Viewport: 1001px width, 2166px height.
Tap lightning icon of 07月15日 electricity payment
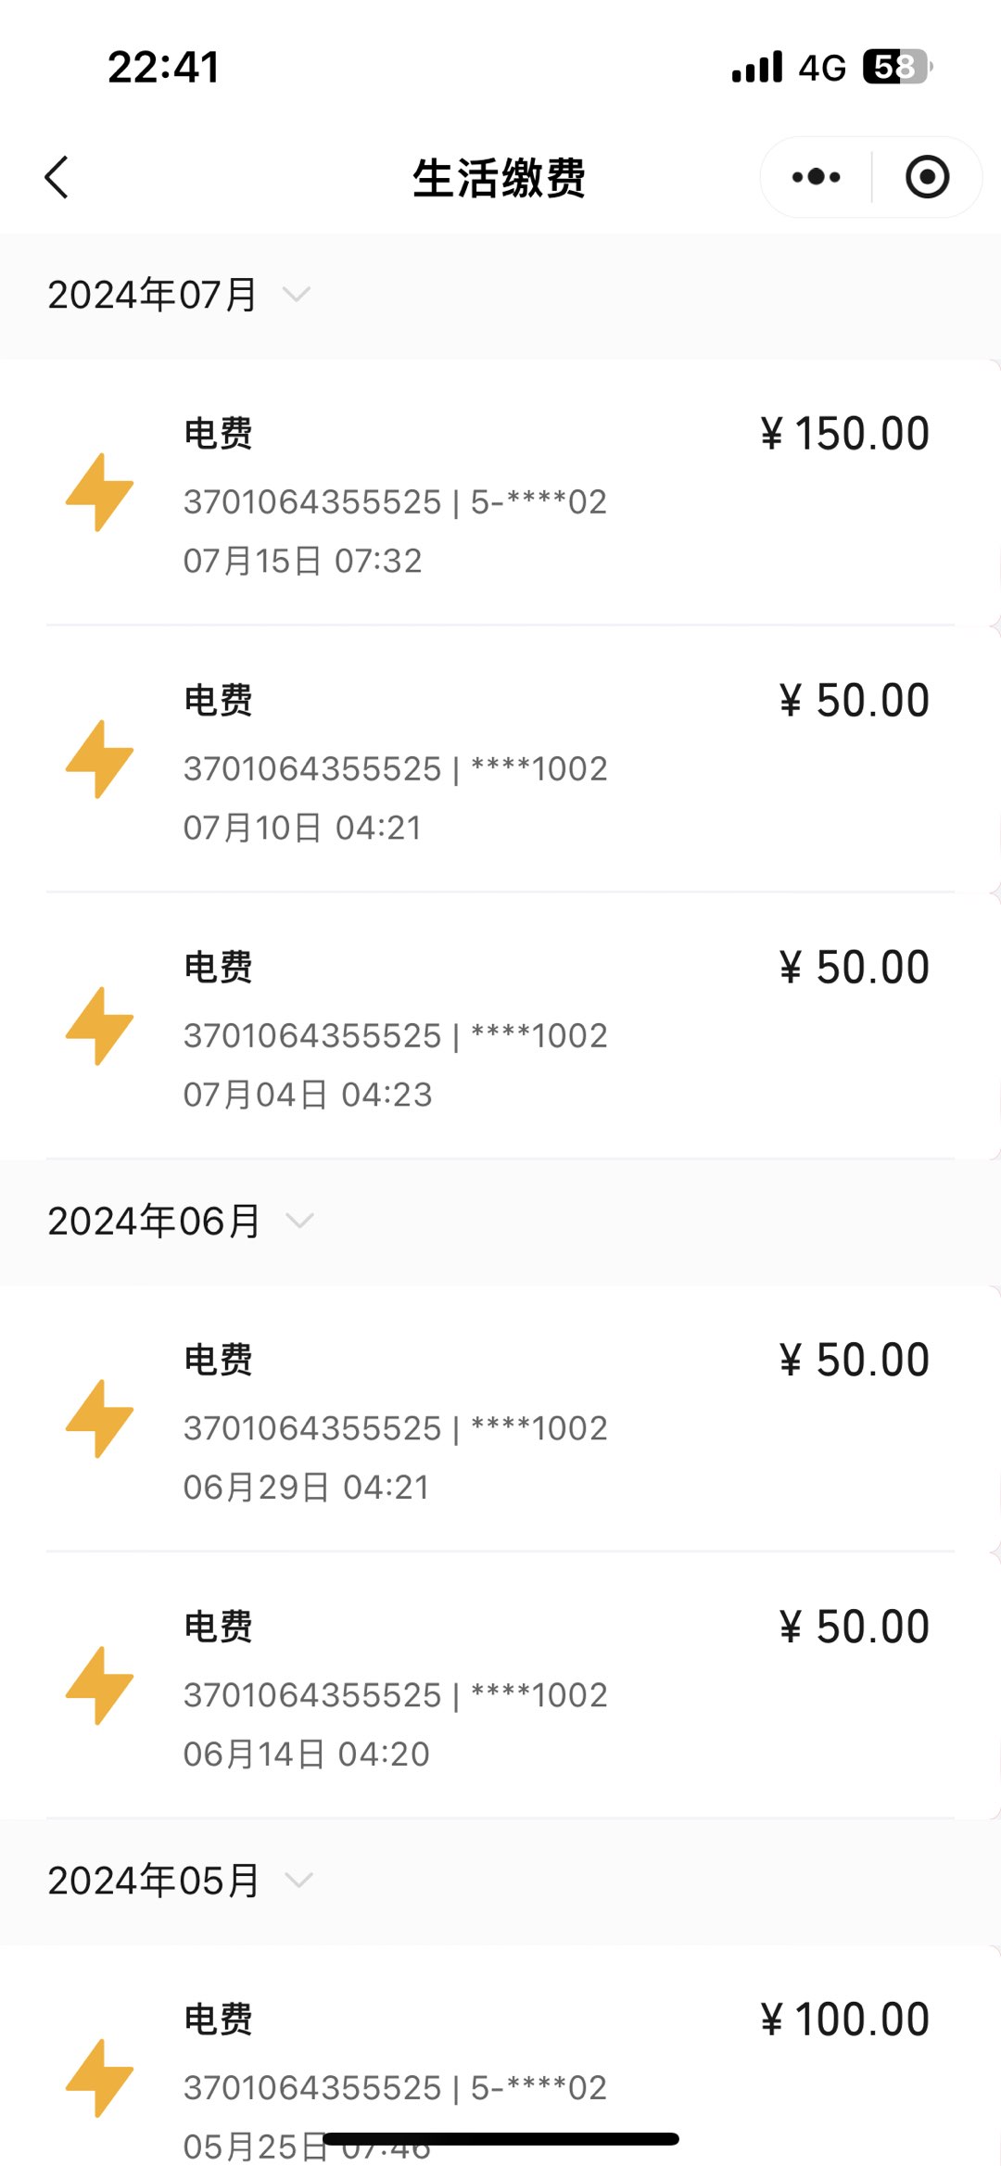99,492
